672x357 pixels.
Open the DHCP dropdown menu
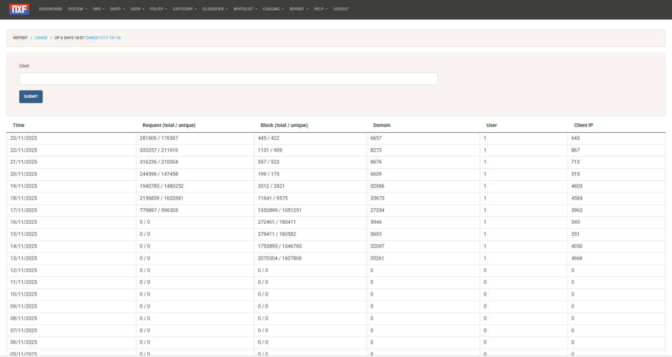pos(117,9)
